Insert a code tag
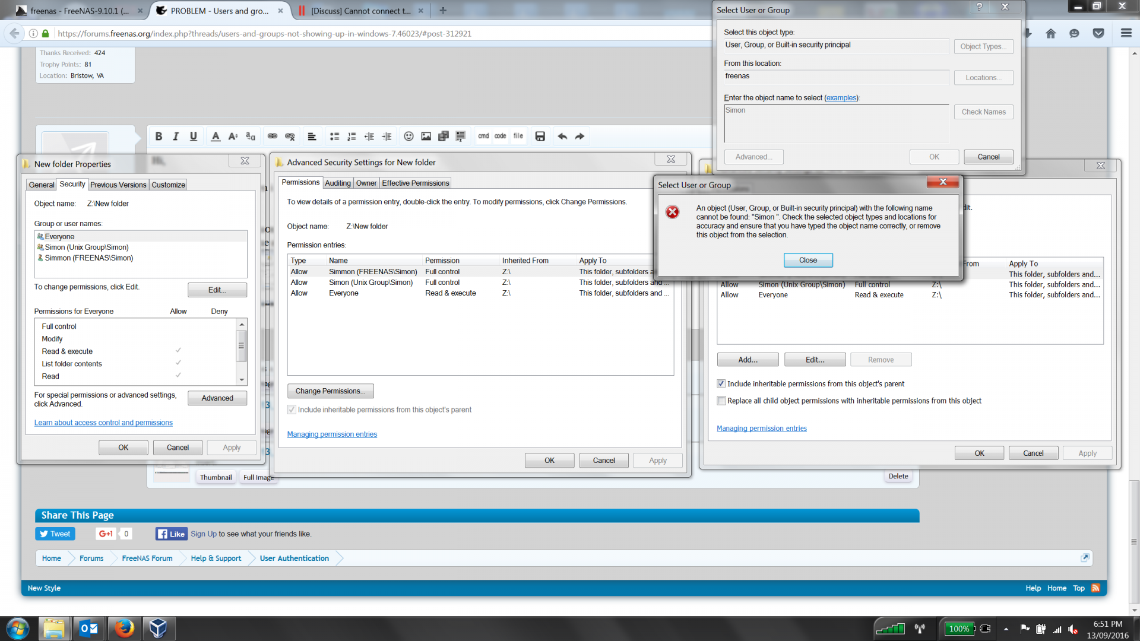The height and width of the screenshot is (641, 1140). click(501, 137)
